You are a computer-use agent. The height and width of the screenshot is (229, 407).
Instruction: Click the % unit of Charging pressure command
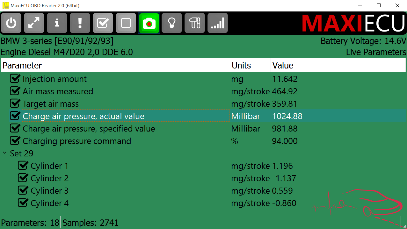click(x=235, y=141)
